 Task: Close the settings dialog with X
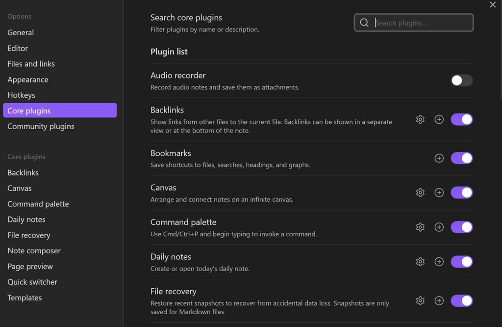pos(493,5)
